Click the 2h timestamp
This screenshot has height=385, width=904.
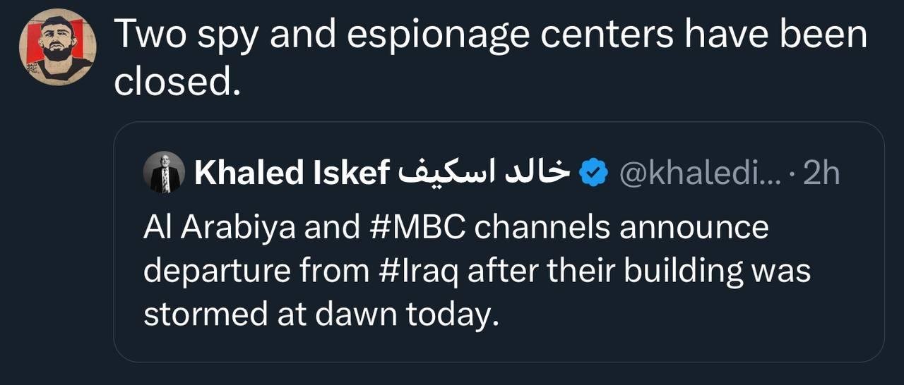pyautogui.click(x=822, y=173)
